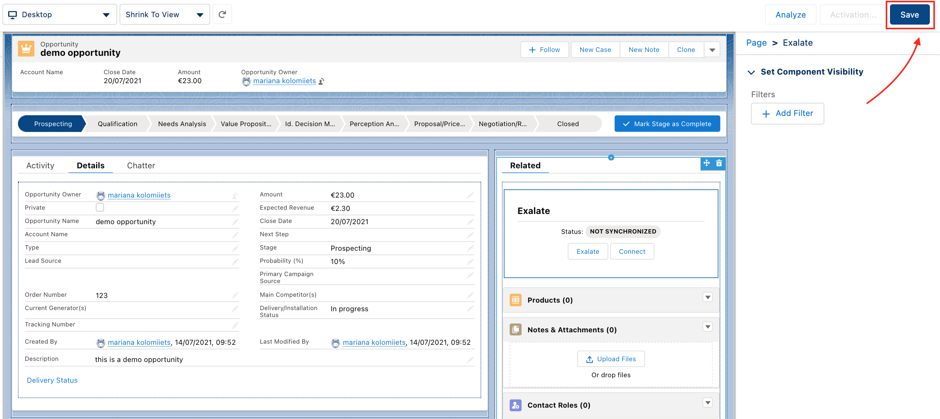Click change owner icon in Details Opportunity Owner row
Viewport: 940px width, 419px height.
point(235,195)
